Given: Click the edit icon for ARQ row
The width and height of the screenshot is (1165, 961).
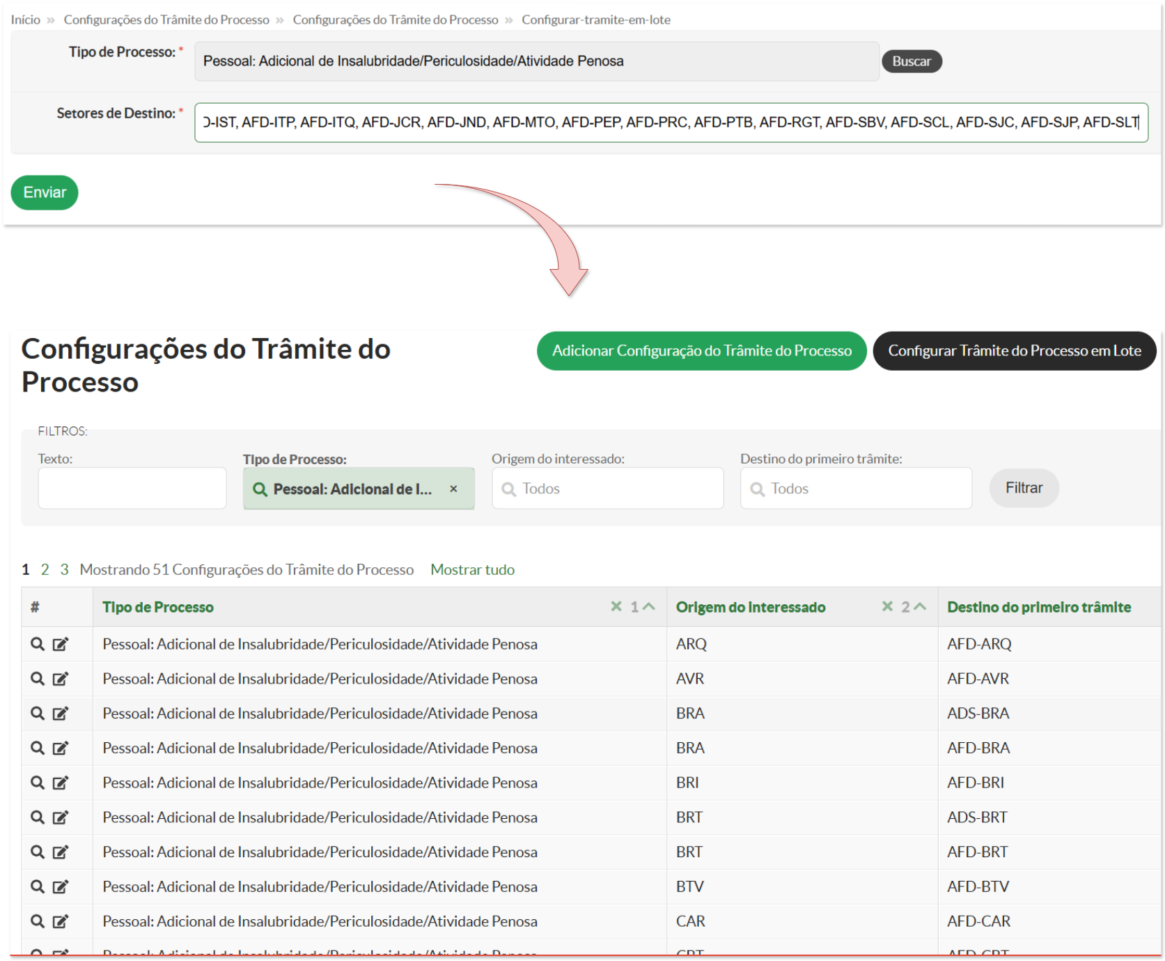Looking at the screenshot, I should coord(61,644).
